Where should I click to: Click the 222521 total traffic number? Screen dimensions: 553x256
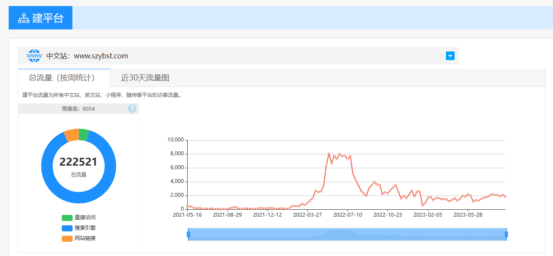(x=78, y=162)
